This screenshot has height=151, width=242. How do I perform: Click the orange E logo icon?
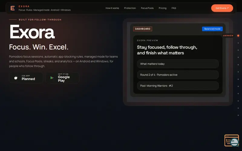click(x=13, y=8)
